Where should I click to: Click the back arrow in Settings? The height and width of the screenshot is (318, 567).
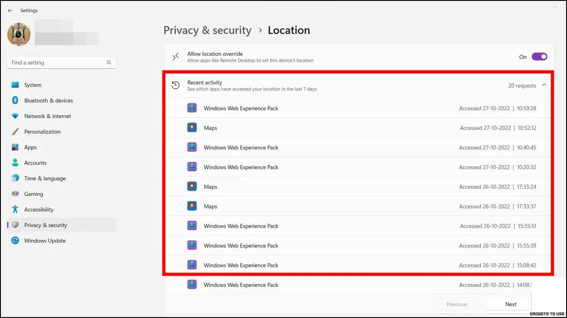coord(10,11)
